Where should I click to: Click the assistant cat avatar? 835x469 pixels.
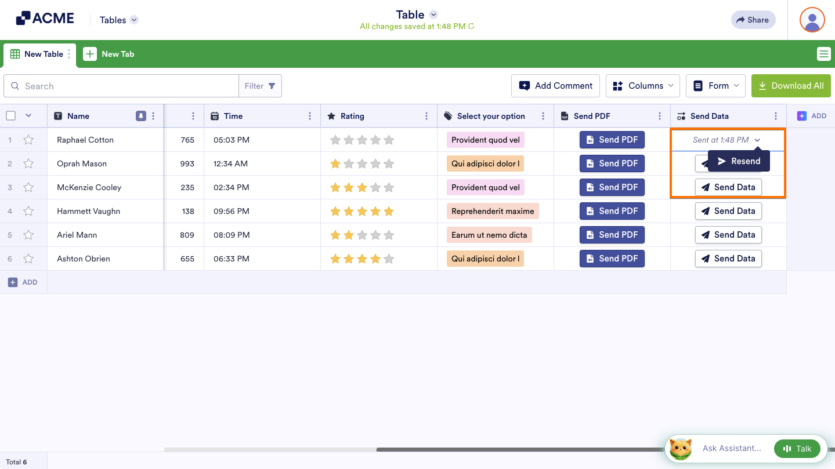(681, 449)
